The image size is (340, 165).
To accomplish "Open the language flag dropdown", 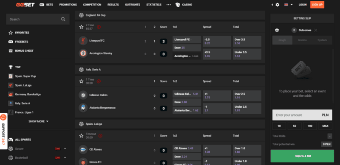I will (289, 5).
